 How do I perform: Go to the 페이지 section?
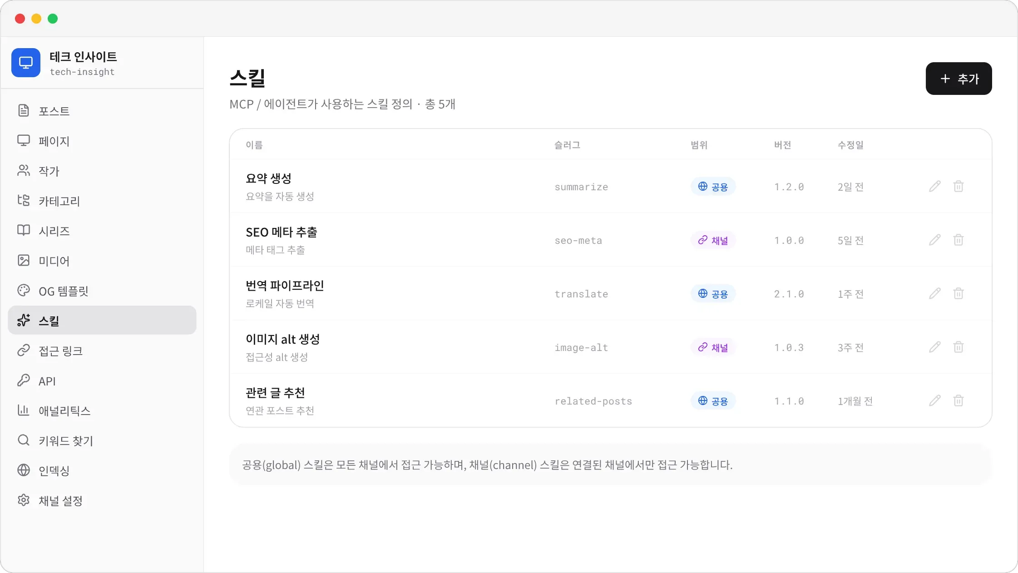point(102,140)
